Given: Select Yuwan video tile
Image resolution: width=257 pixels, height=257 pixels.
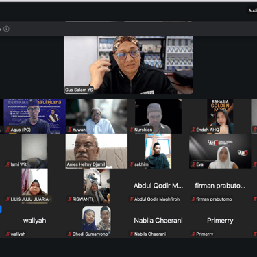Looking at the screenshot, I should tap(97, 116).
